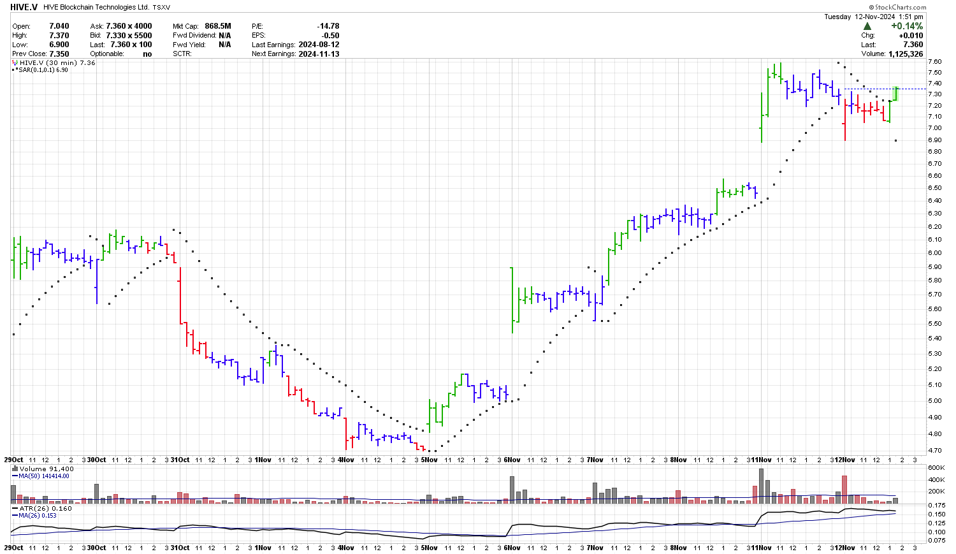Click the 11Nov marker on the price time axis

[x=760, y=460]
